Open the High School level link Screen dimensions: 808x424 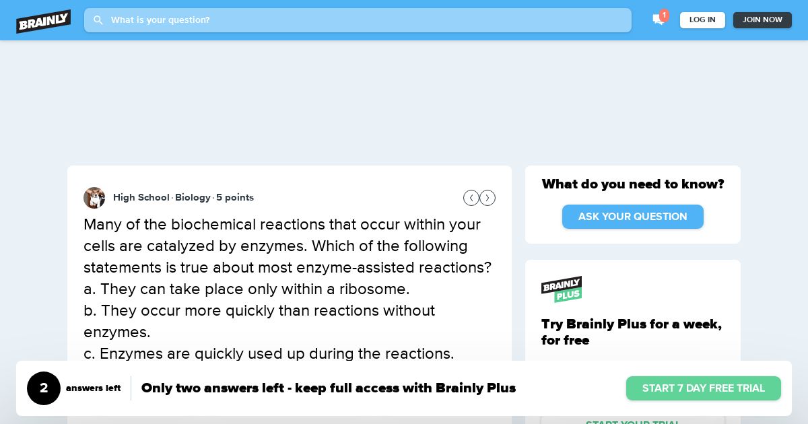click(141, 197)
